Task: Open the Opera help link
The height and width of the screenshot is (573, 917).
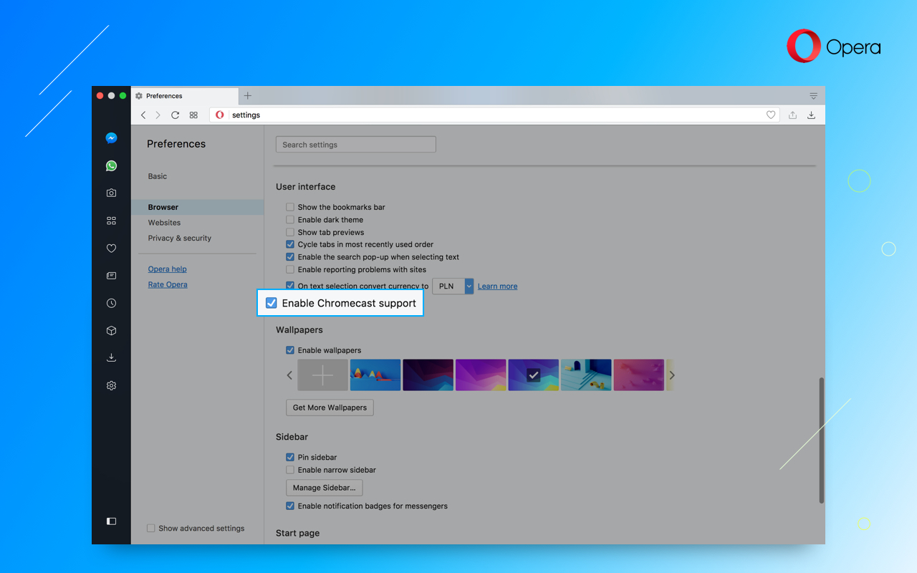Action: (x=167, y=269)
